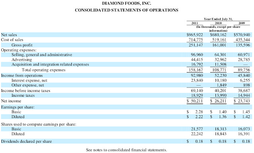This screenshot has width=254, height=153.
Task: Select net income $ 50,211
Action: tap(195, 101)
